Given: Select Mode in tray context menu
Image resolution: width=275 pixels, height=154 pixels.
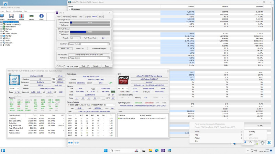Looking at the screenshot, I should (x=217, y=131).
